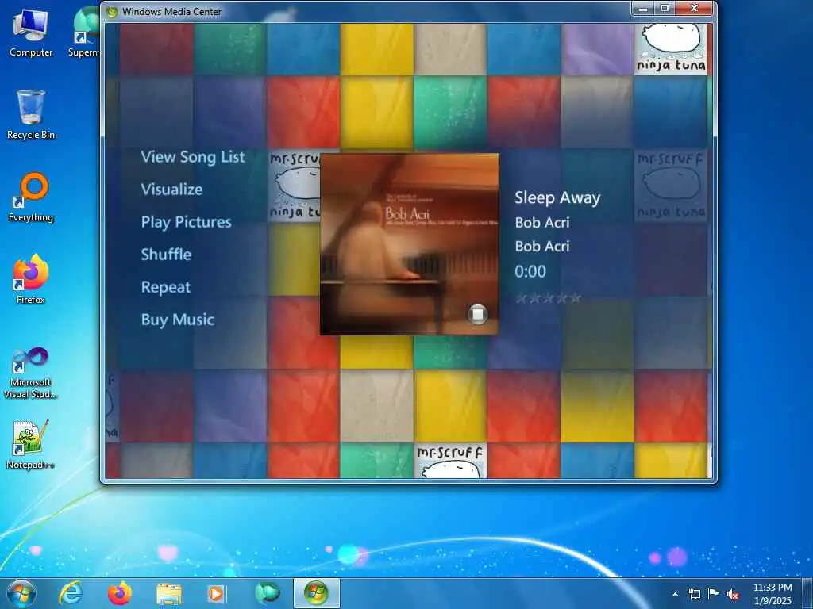Launch Everything from the desktop

coord(31,197)
